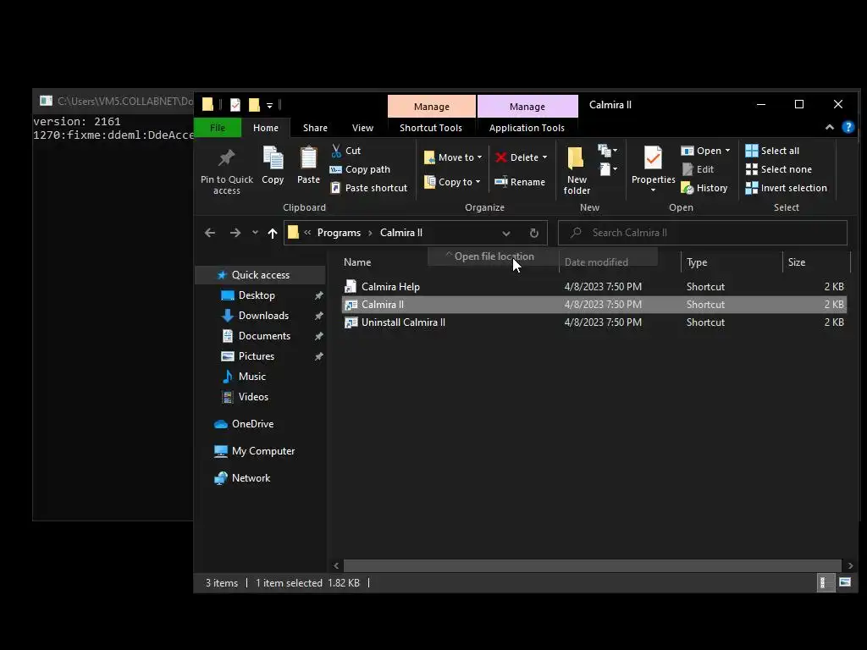Switch to the Share tab

[315, 128]
